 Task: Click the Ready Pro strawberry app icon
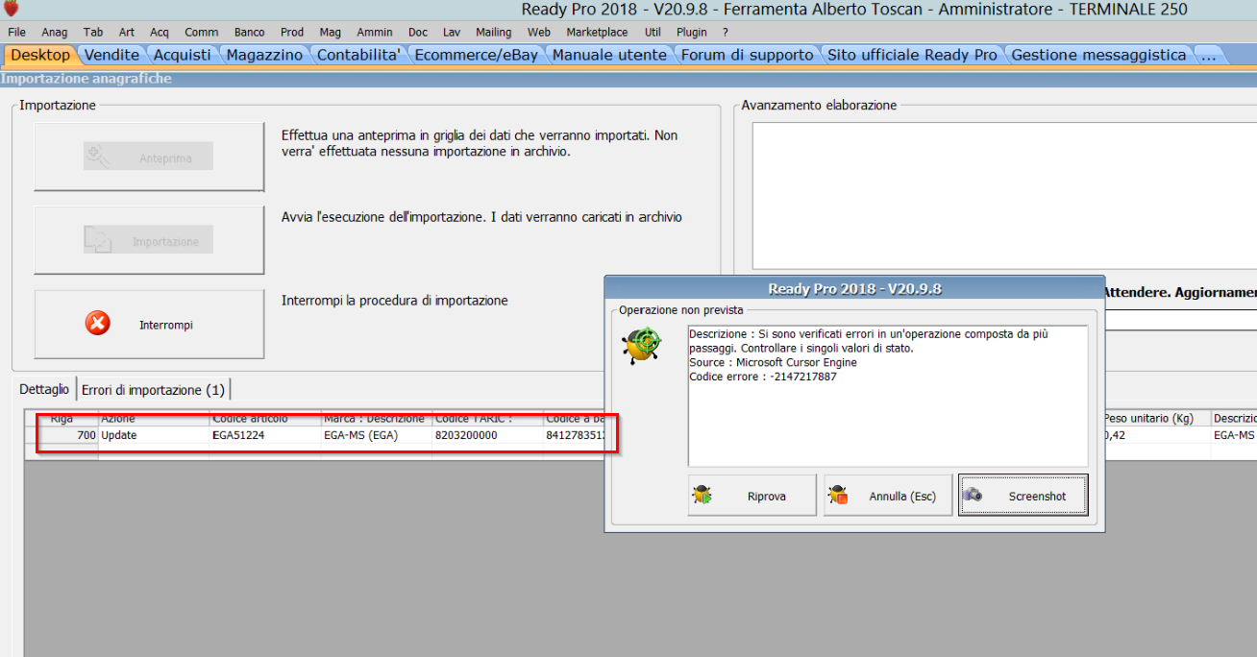[x=11, y=10]
